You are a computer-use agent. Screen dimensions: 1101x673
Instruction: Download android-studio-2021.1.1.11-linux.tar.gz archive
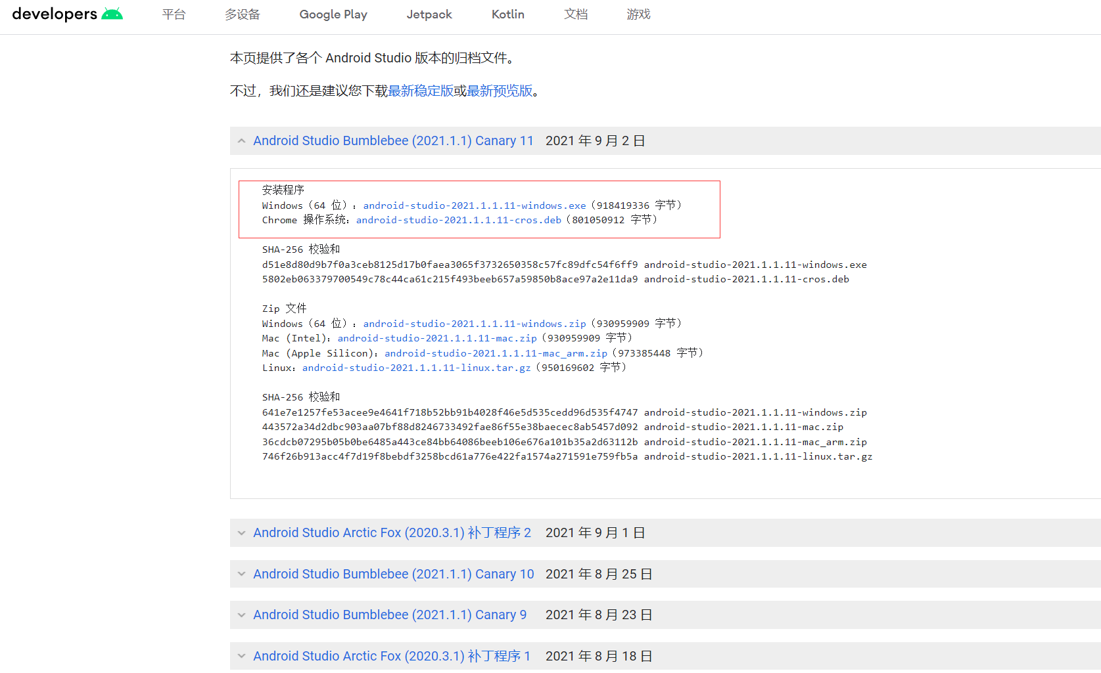point(417,368)
